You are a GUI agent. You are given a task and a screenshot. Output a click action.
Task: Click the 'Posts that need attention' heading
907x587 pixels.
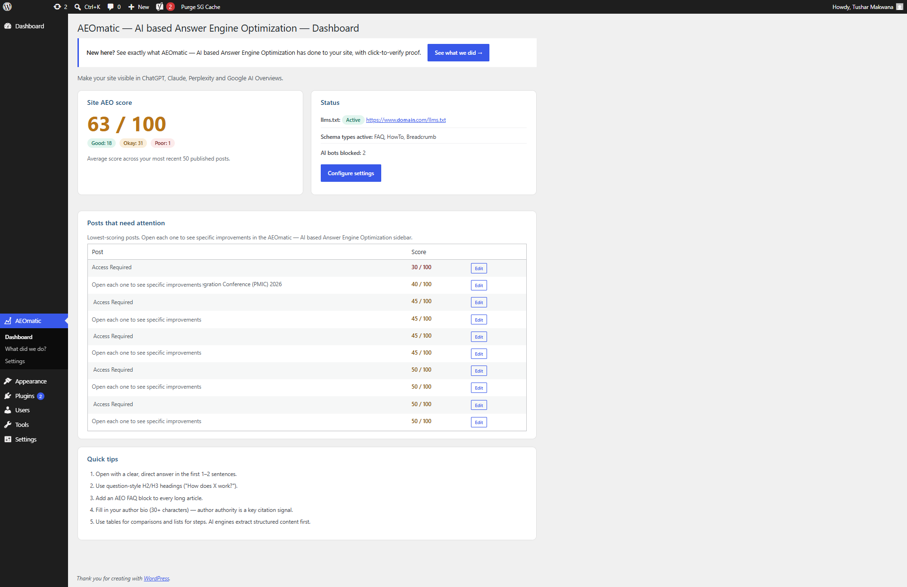(x=126, y=223)
